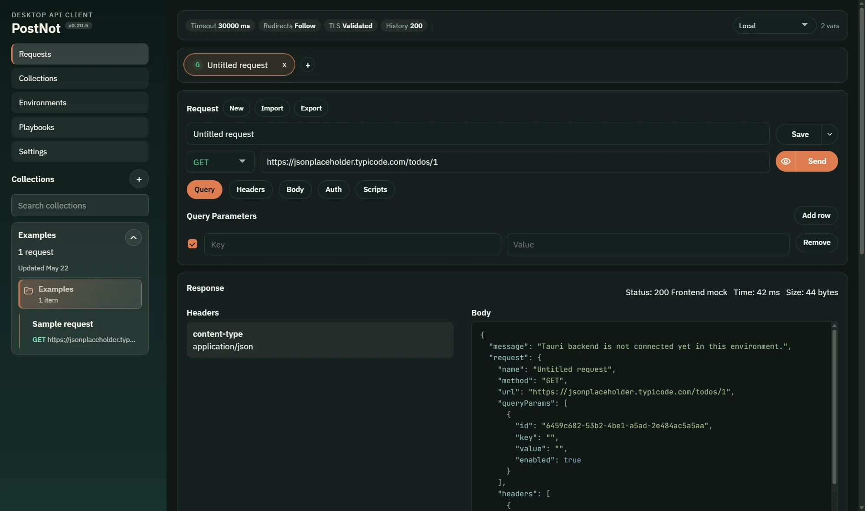Click the Size: 44 bytes text

[x=812, y=293]
